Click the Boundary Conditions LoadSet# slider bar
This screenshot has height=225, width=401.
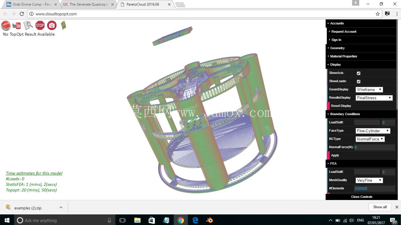pos(367,123)
